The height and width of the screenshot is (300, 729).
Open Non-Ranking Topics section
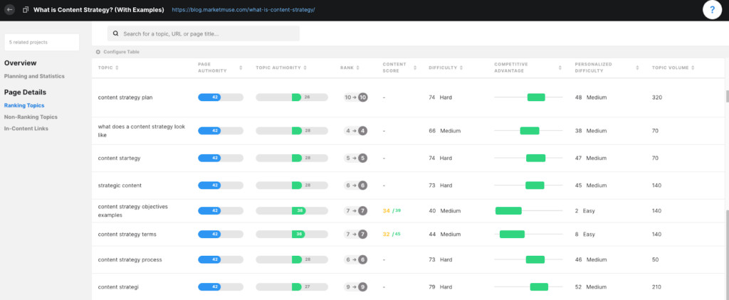(31, 117)
